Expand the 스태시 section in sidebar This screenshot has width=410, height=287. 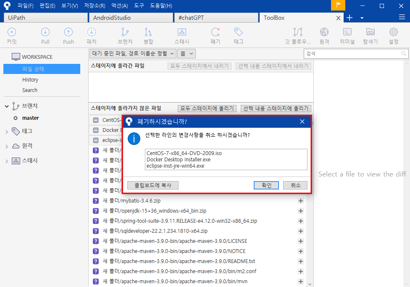click(x=7, y=161)
